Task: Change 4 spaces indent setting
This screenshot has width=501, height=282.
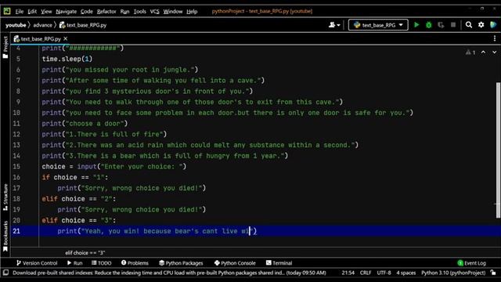Action: (x=406, y=273)
